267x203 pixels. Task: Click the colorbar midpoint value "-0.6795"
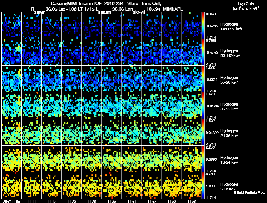[x=212, y=26]
